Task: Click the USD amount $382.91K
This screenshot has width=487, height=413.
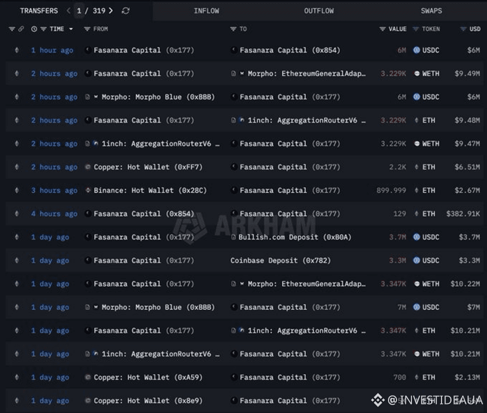Action: coord(463,213)
